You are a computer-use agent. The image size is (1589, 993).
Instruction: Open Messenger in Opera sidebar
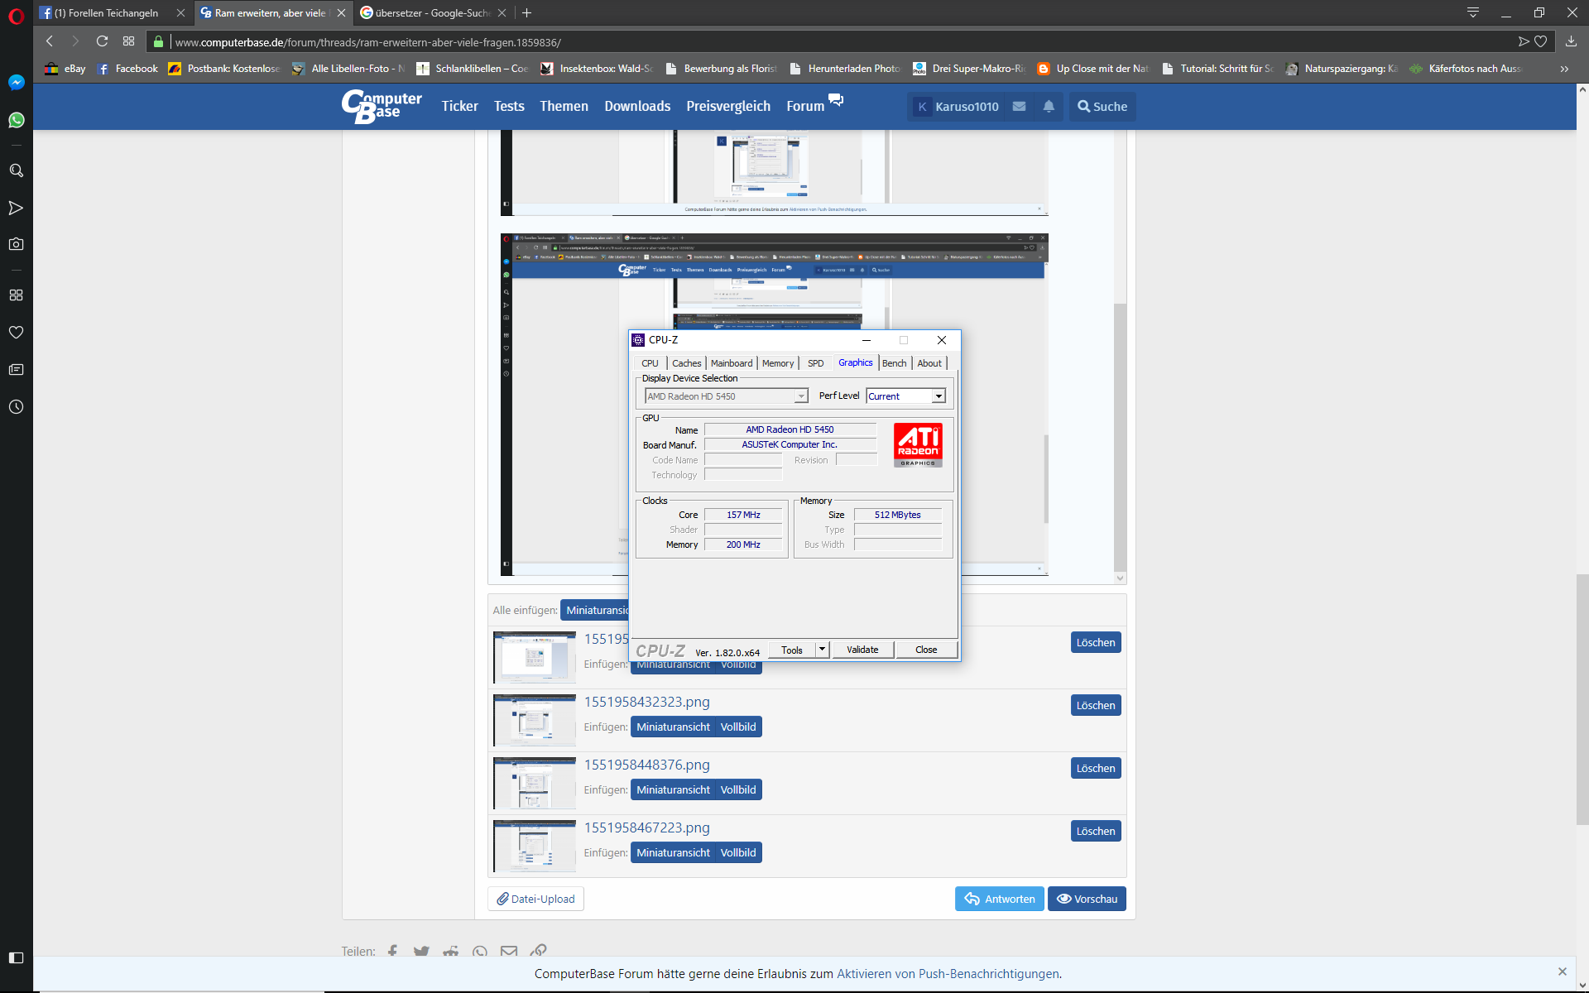click(16, 82)
